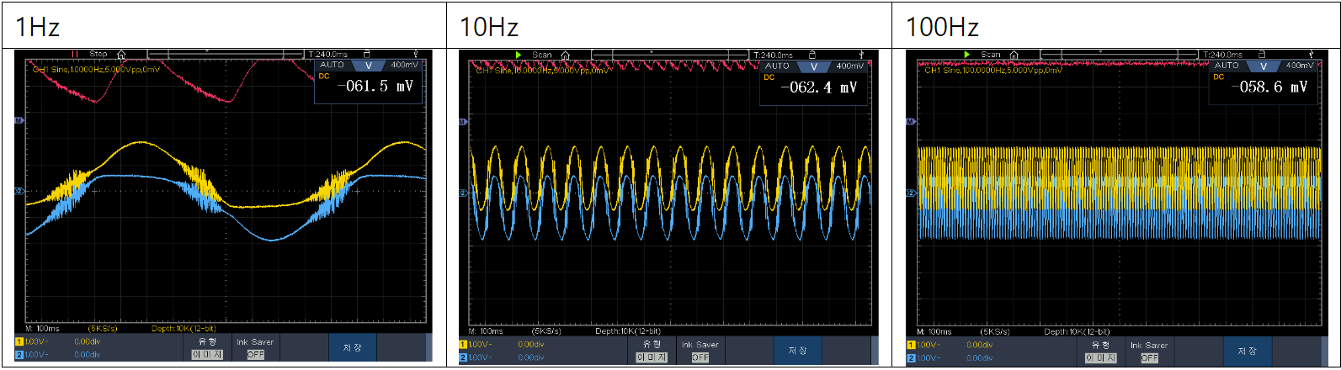Click the green run arrow in the 10Hz scope
This screenshot has width=1341, height=370.
coord(519,55)
